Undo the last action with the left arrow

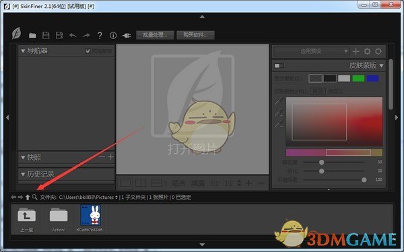73,36
